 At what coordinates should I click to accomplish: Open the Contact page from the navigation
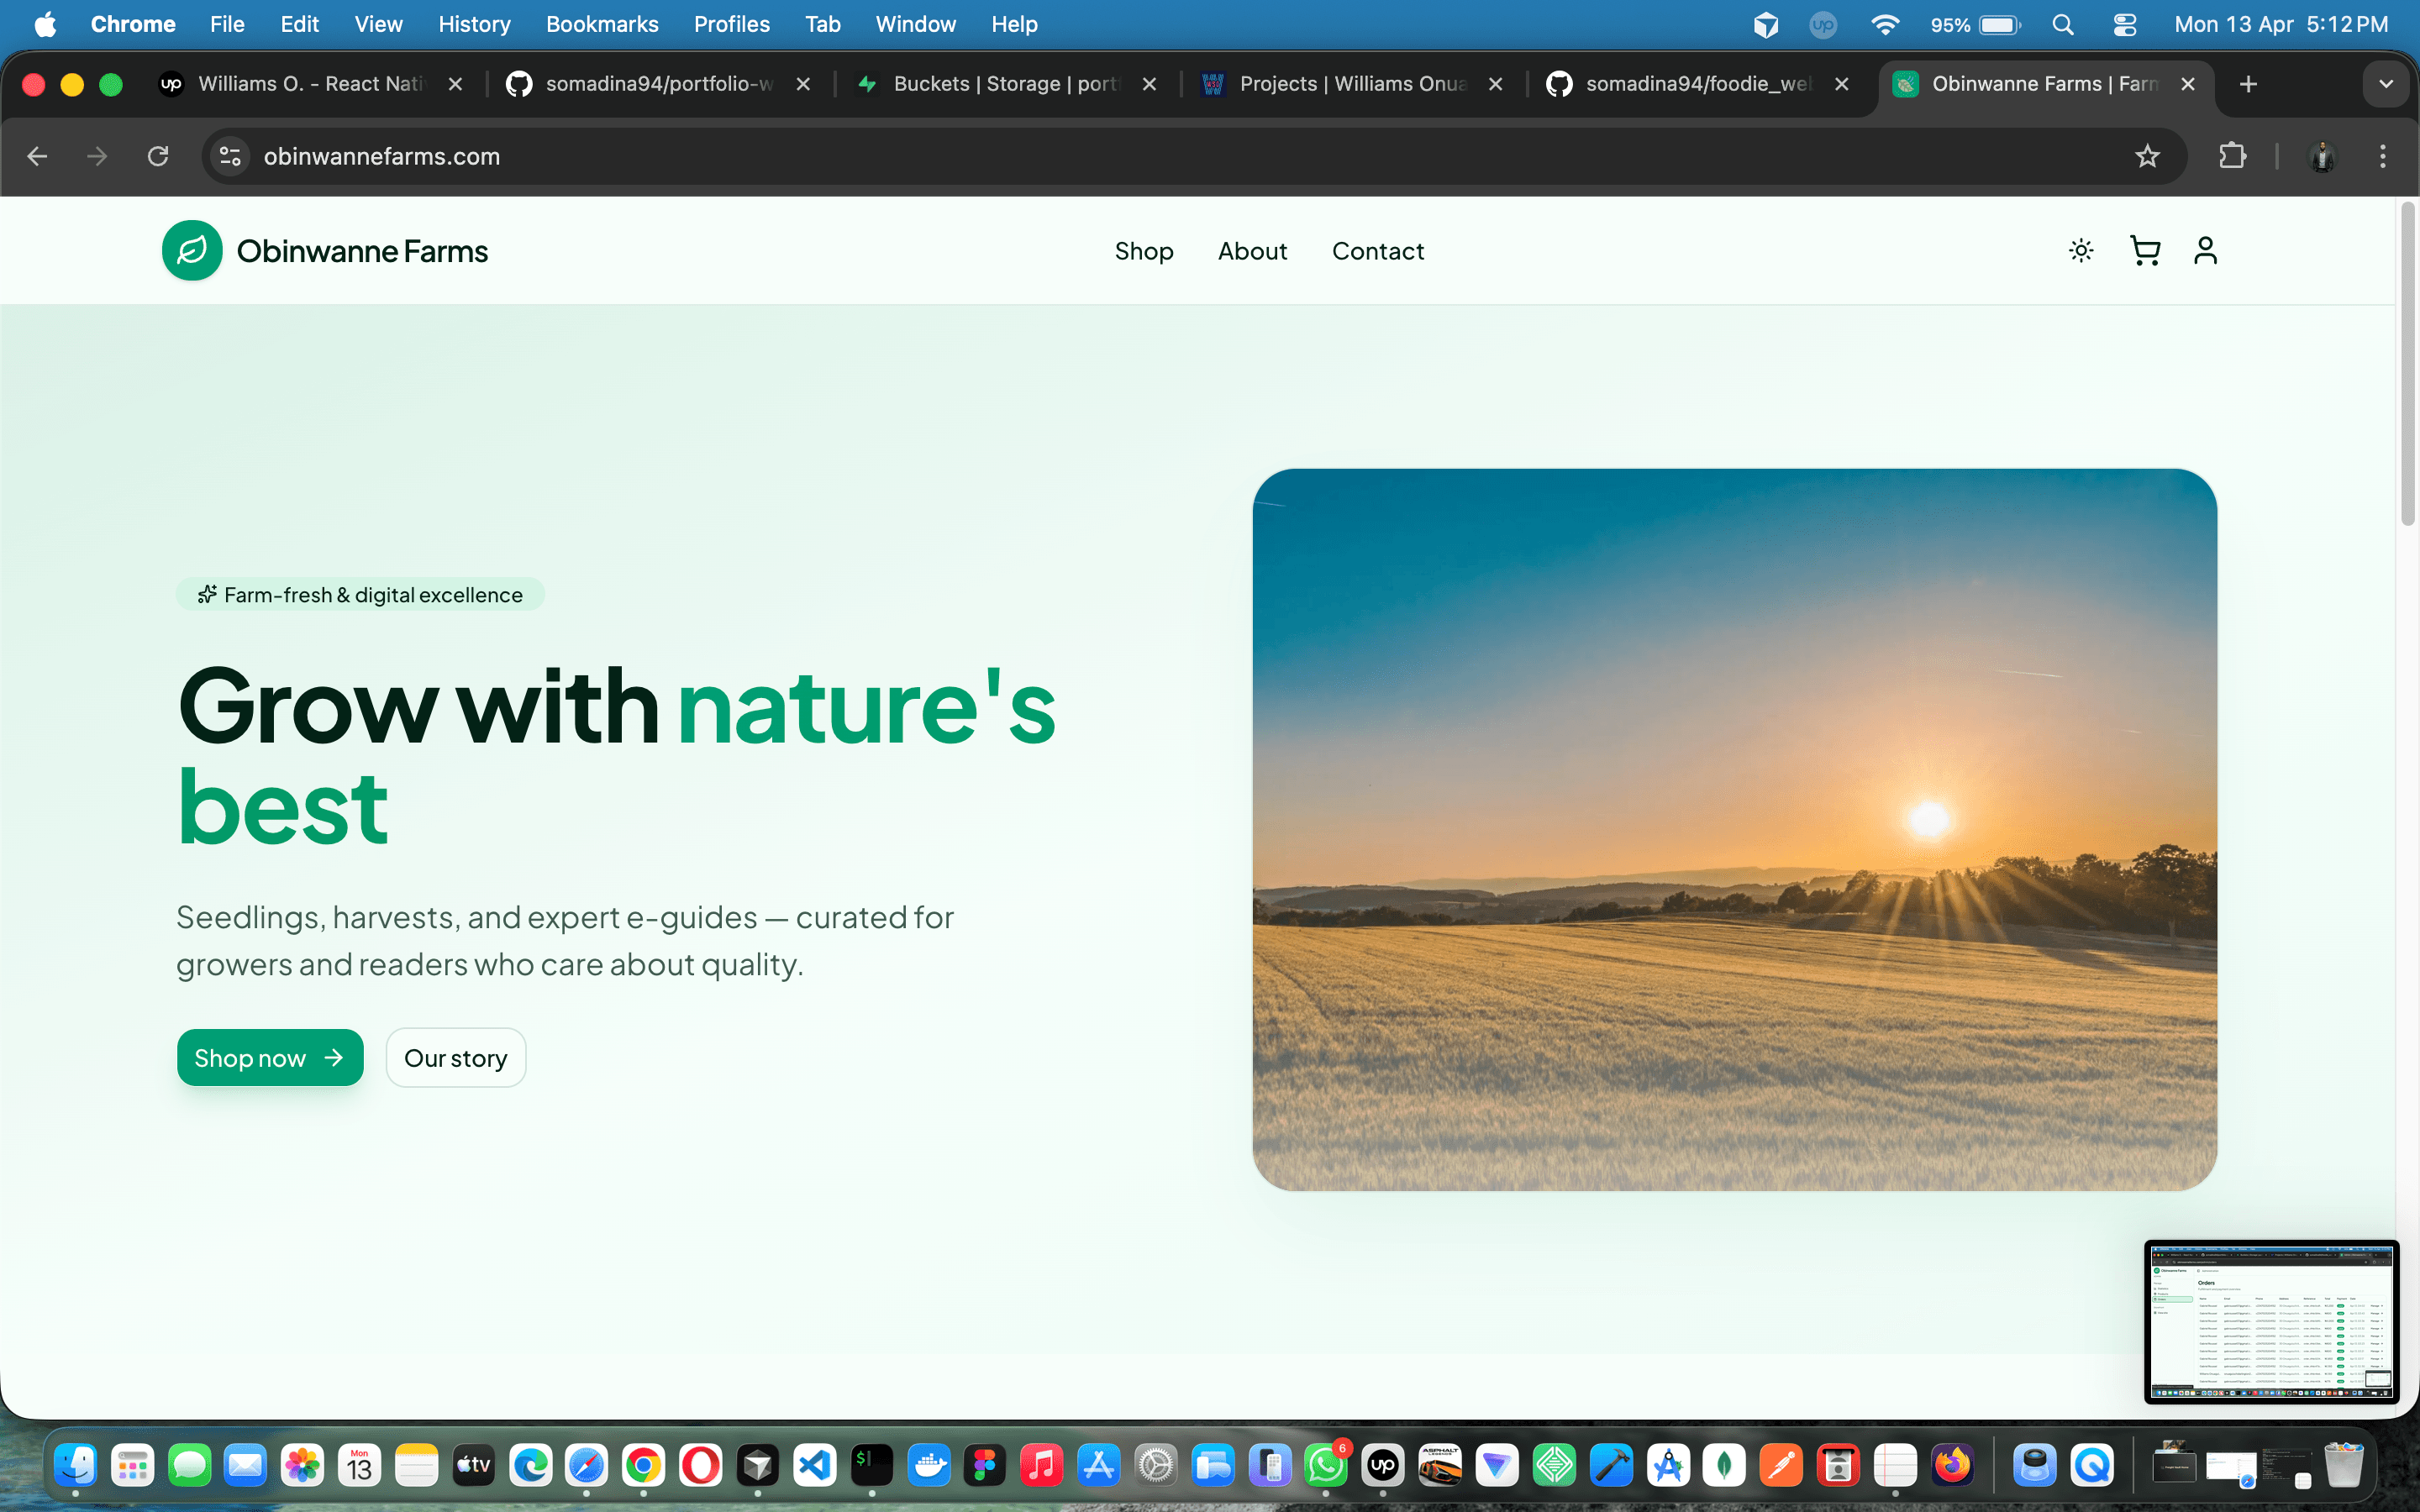pyautogui.click(x=1377, y=251)
